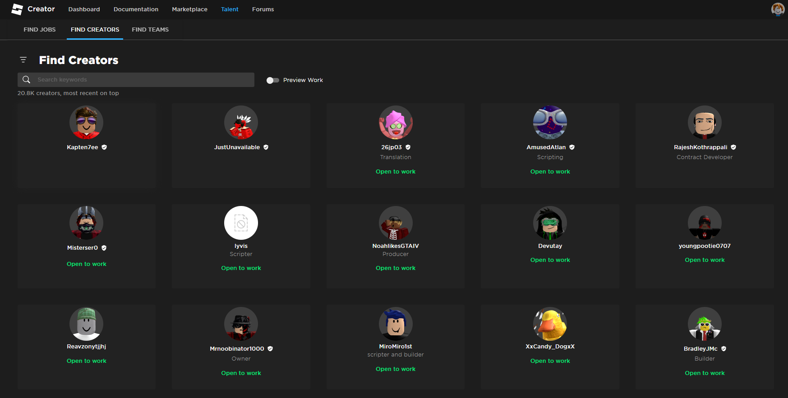The image size is (788, 398).
Task: Click Kapten7ee's verified badge icon
Action: [x=104, y=147]
